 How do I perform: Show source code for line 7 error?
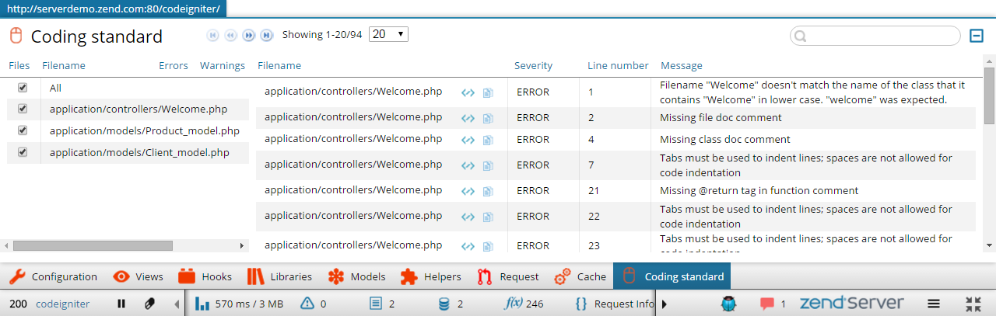[468, 165]
